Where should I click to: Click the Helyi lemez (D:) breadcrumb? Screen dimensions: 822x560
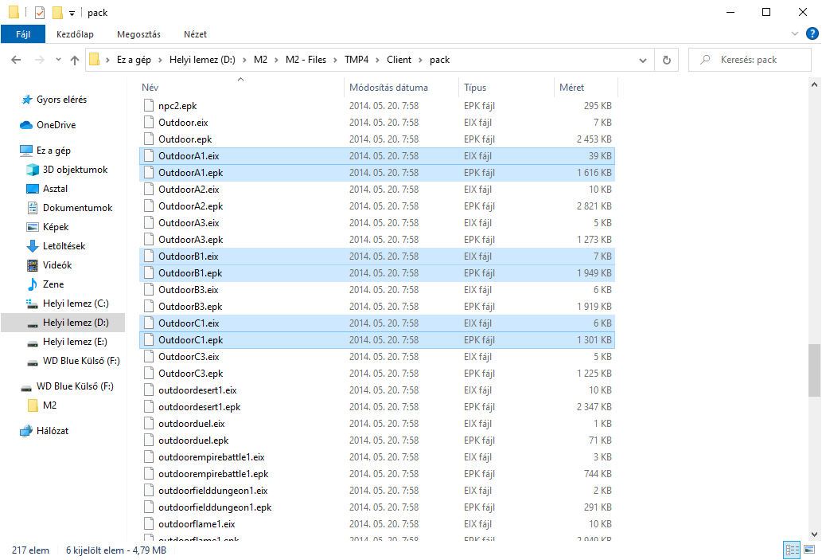click(202, 60)
